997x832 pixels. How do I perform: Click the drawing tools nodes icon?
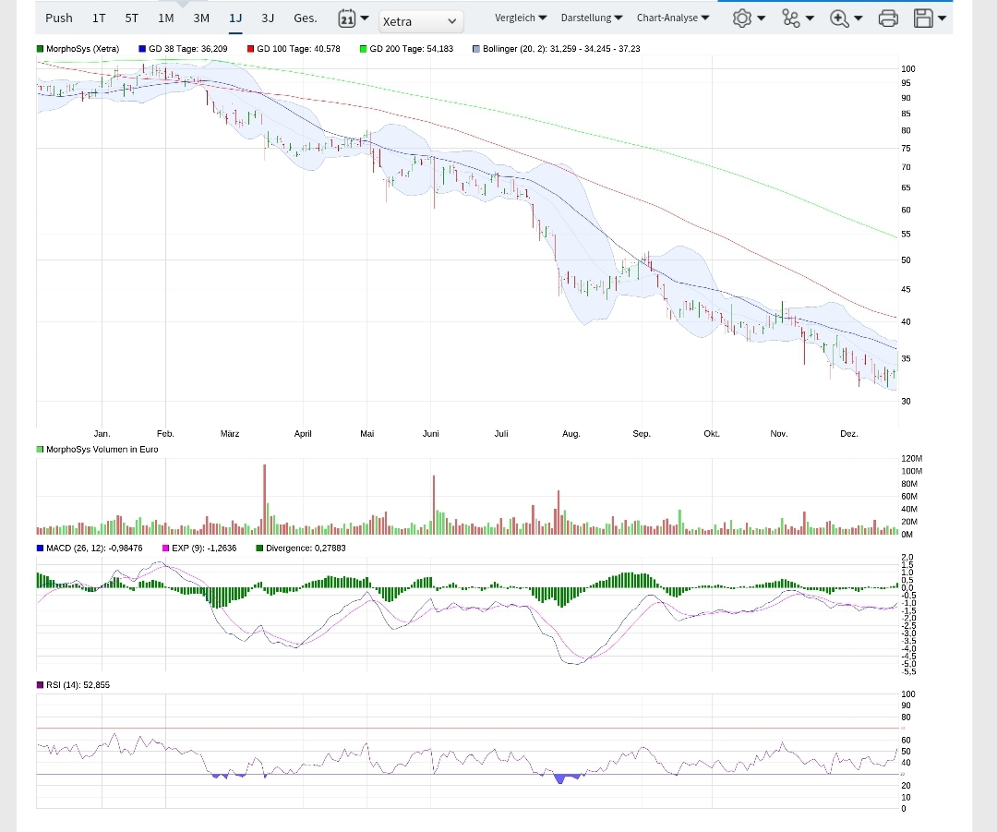791,18
